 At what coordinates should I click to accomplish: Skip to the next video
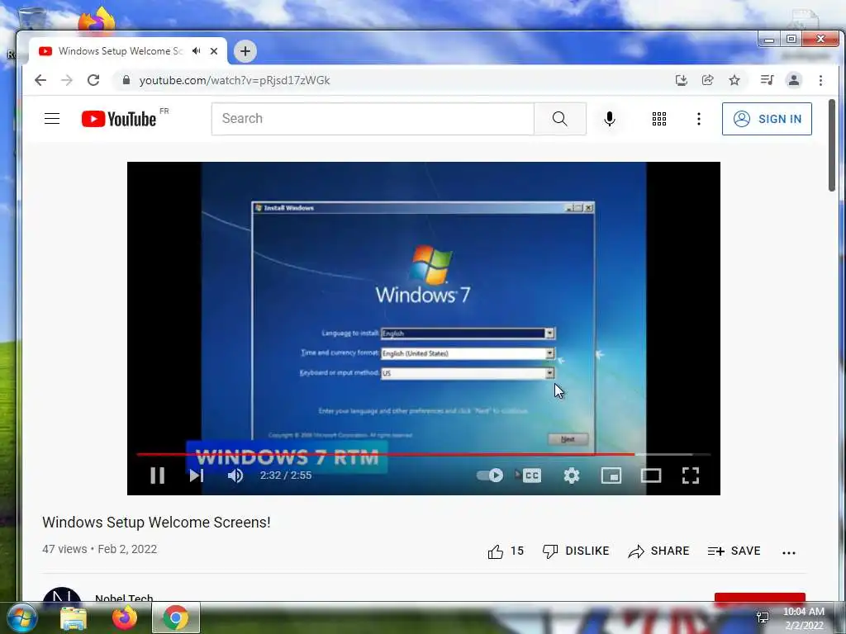[x=197, y=475]
